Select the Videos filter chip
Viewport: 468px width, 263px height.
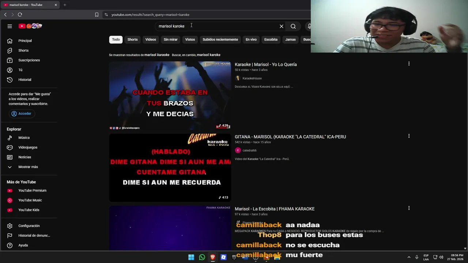[x=151, y=39]
